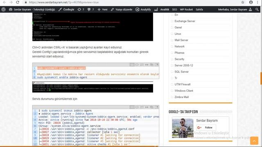Image resolution: width=262 pixels, height=147 pixels.
Task: Click the text "Servis durumunu görüntülemek için"
Action: [54, 99]
